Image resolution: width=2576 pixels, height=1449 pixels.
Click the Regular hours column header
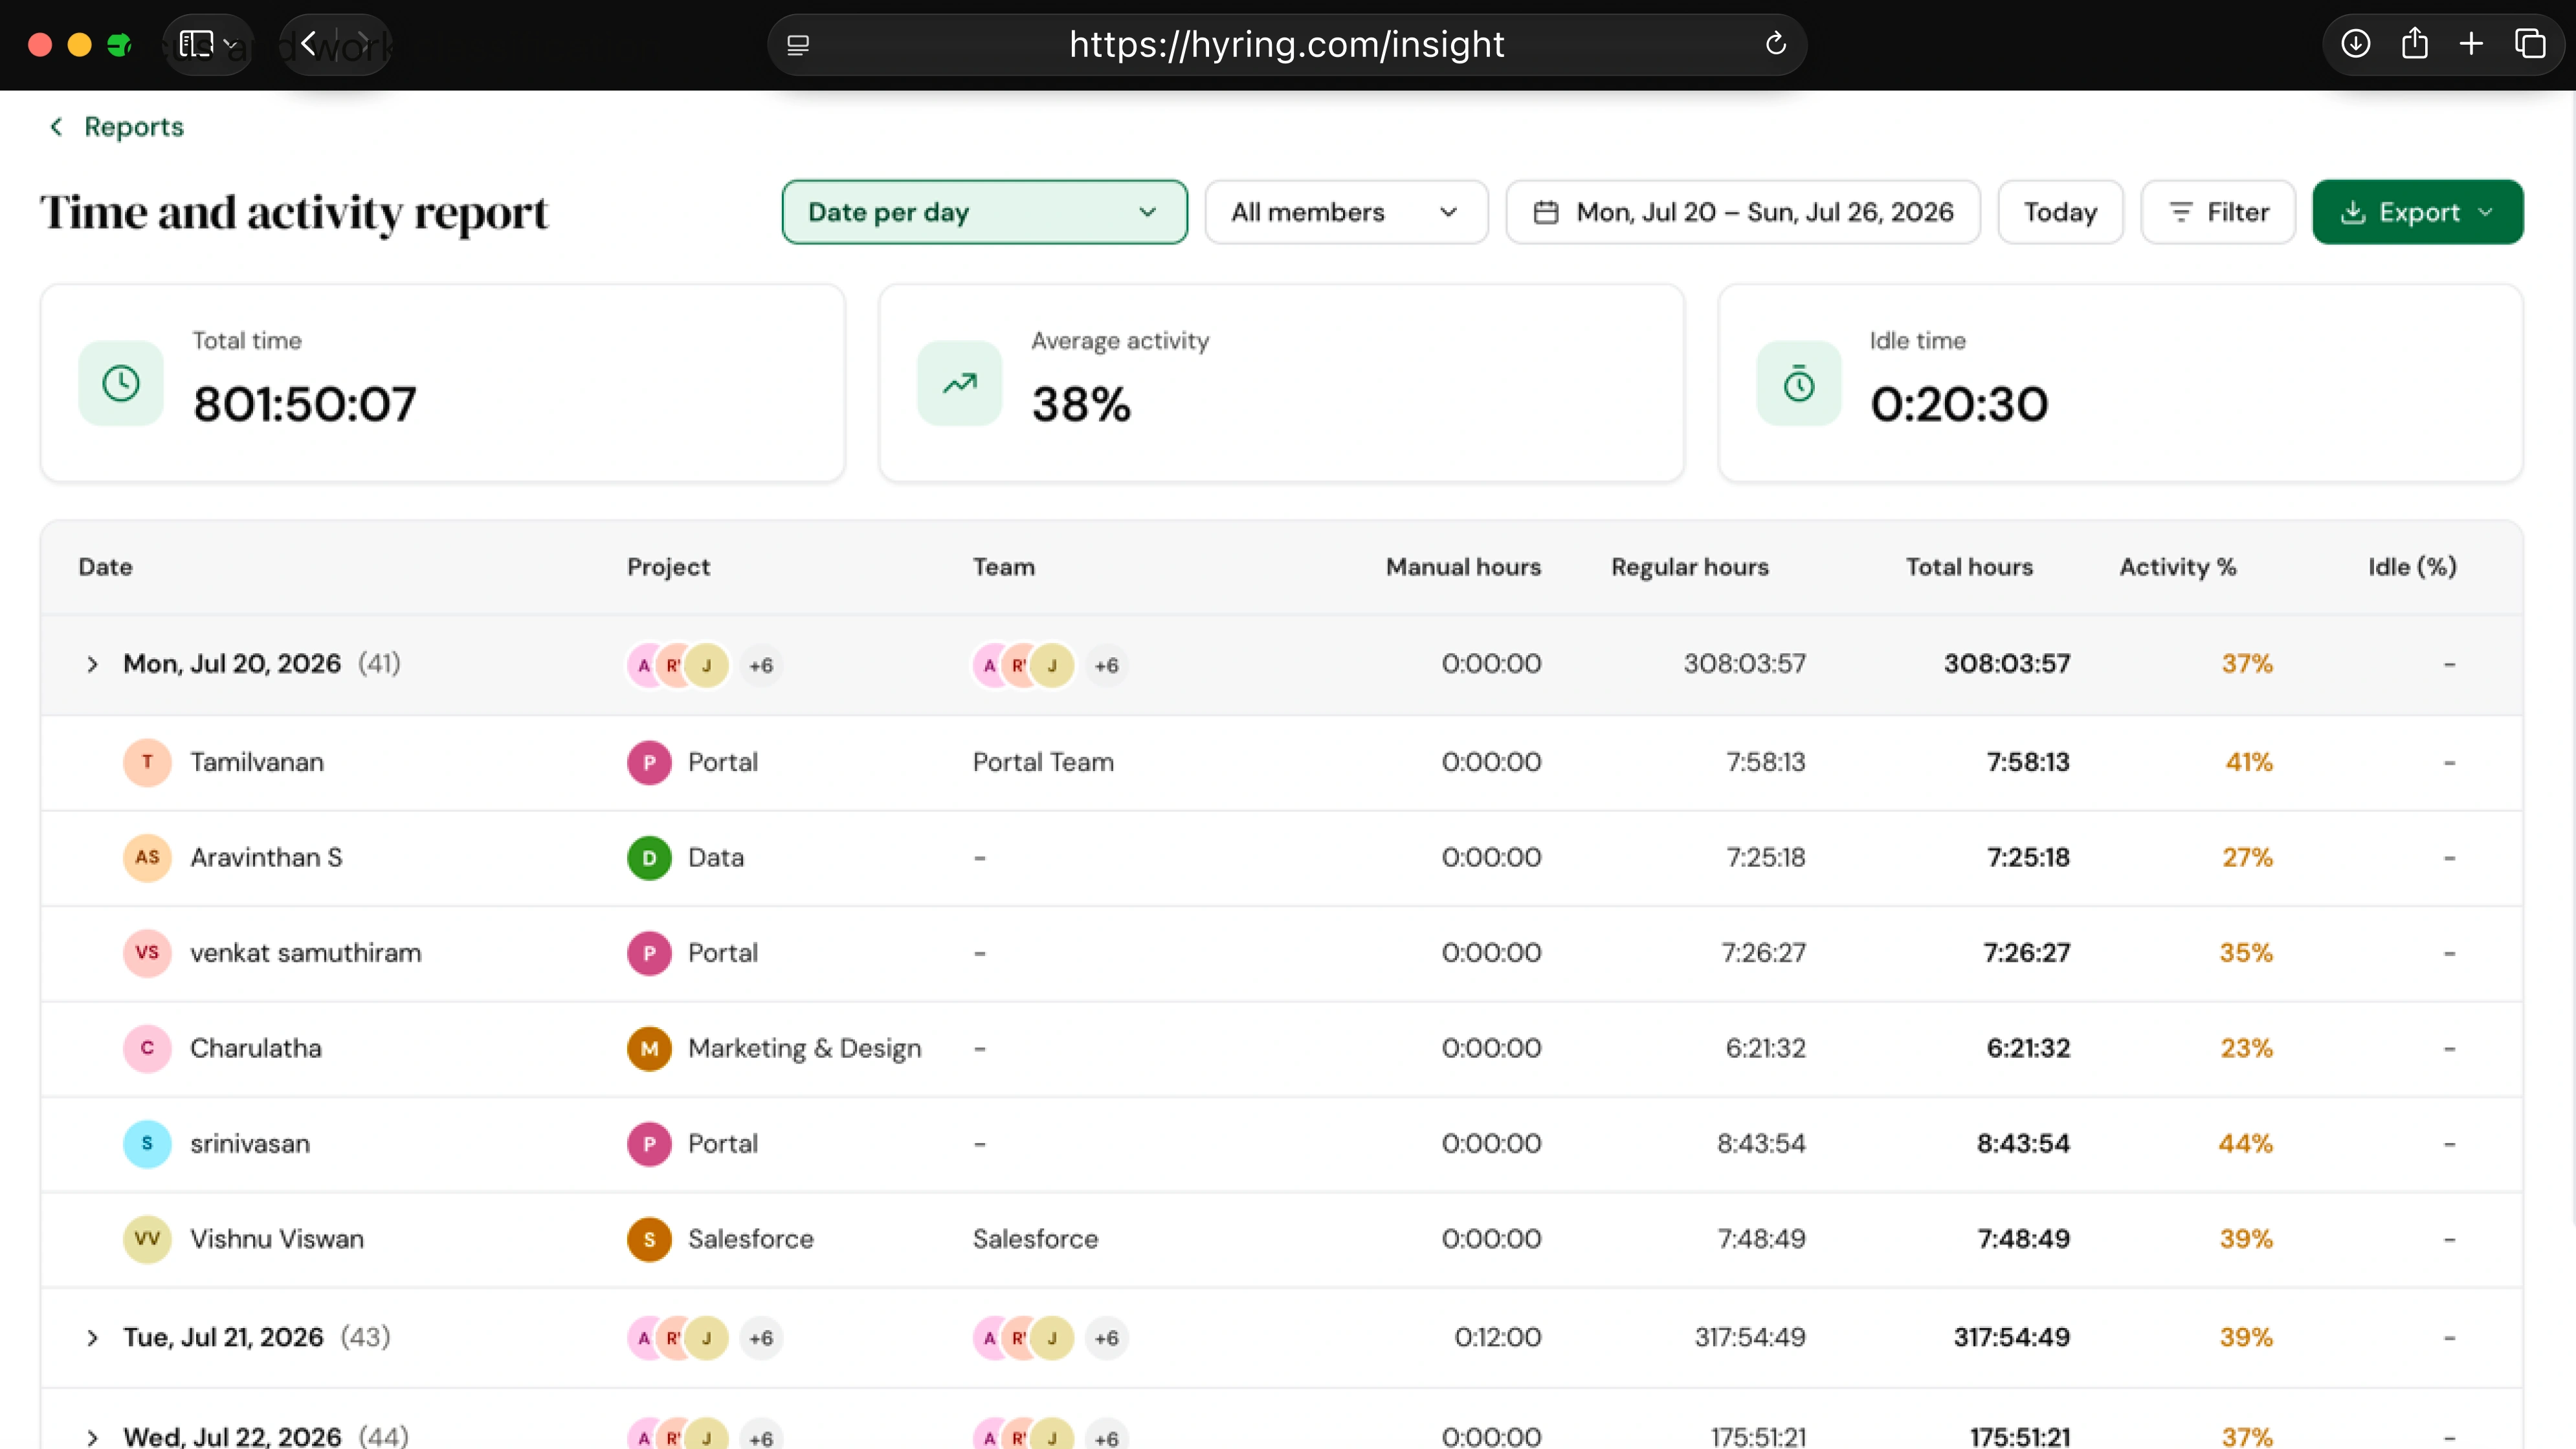point(1689,567)
